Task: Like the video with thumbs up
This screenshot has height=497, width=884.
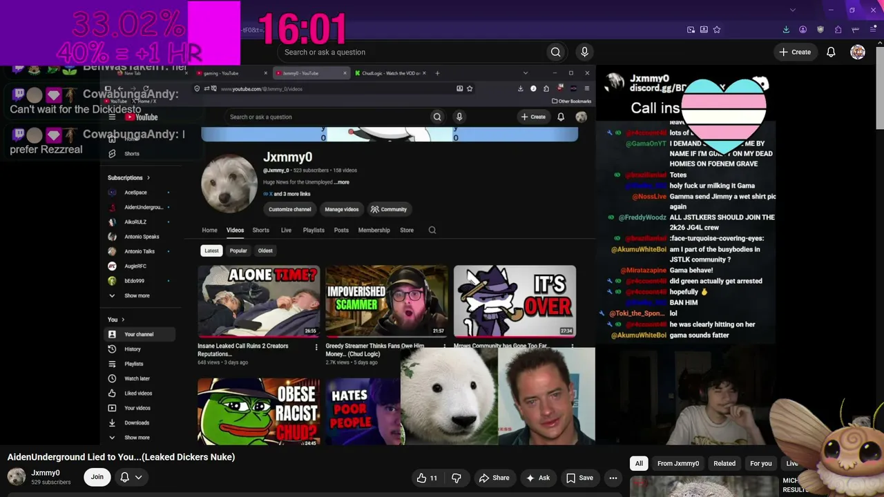Action: point(427,478)
